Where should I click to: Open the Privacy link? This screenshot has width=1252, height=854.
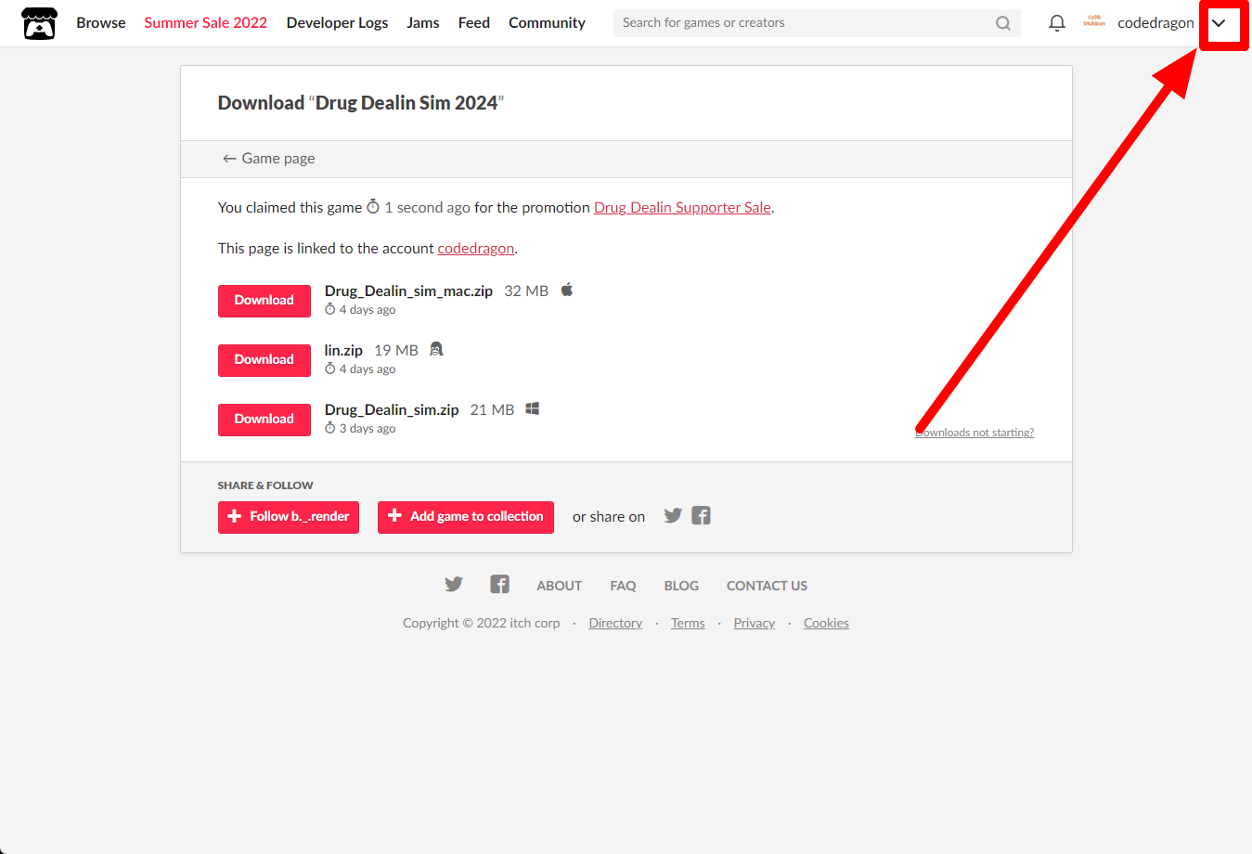click(754, 624)
